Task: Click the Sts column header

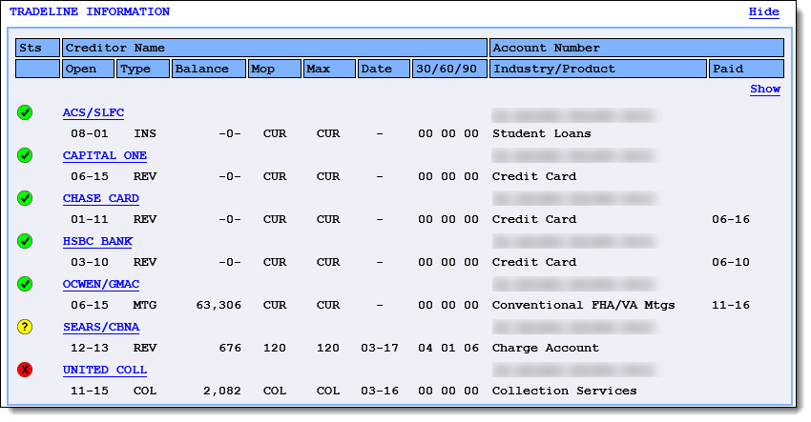Action: [x=37, y=48]
